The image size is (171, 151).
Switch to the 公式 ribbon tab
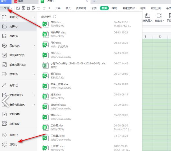pyautogui.click(x=94, y=8)
